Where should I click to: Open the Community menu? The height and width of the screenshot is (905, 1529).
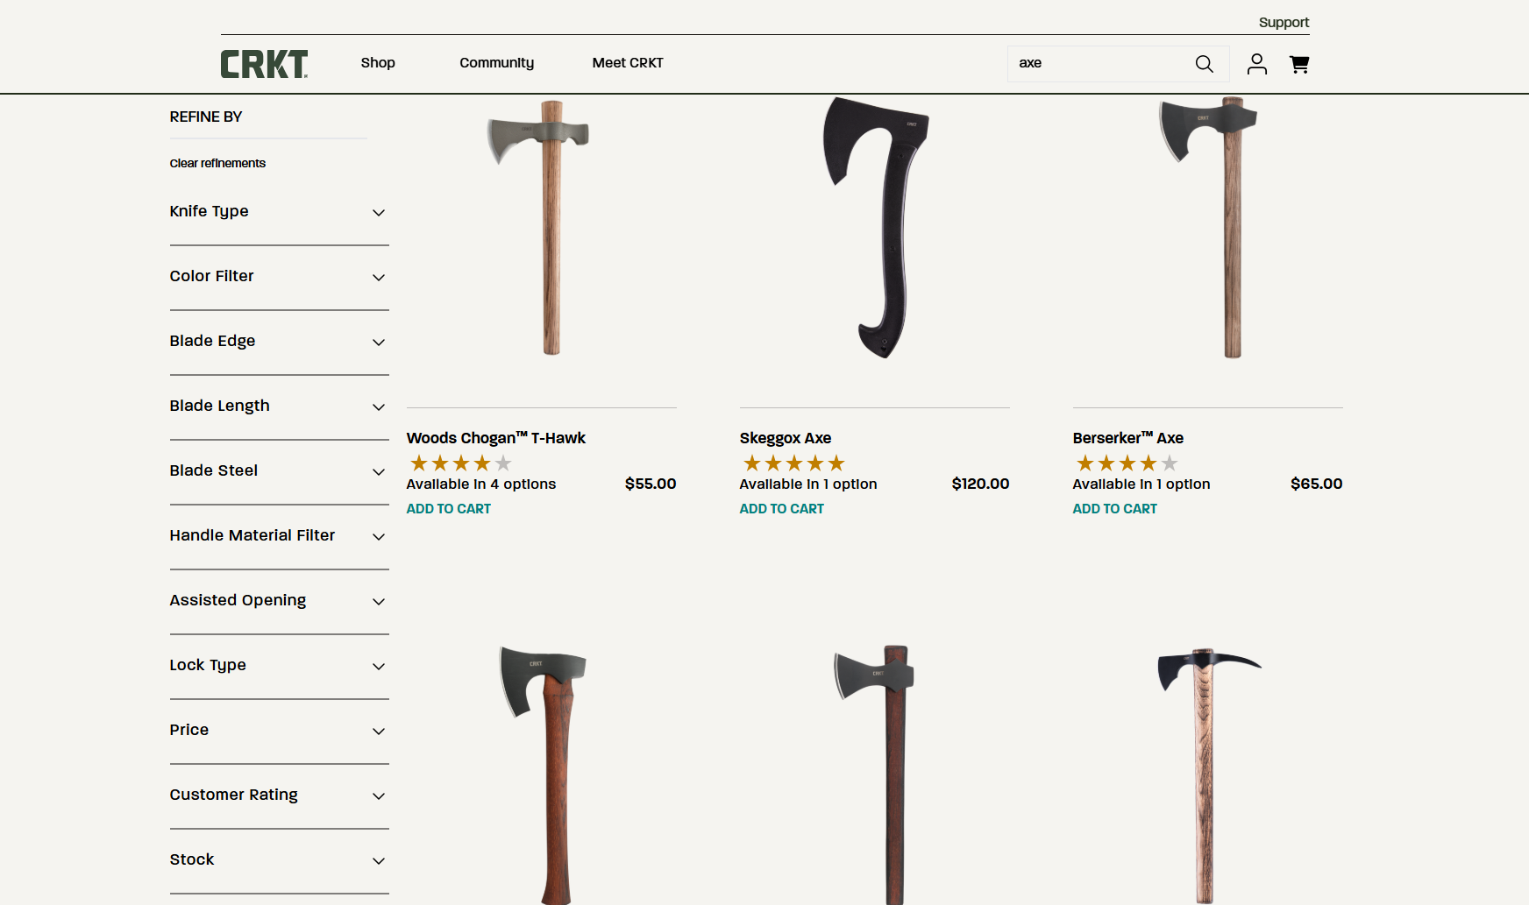(496, 63)
